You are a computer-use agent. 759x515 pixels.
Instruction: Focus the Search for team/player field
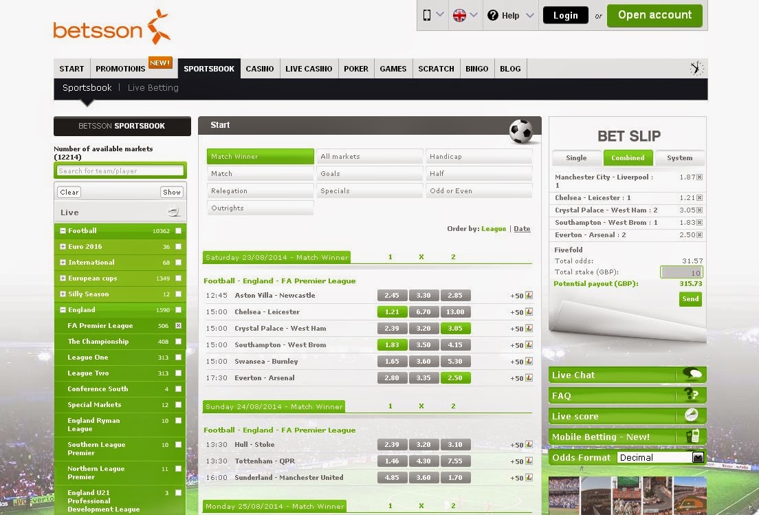pos(120,171)
